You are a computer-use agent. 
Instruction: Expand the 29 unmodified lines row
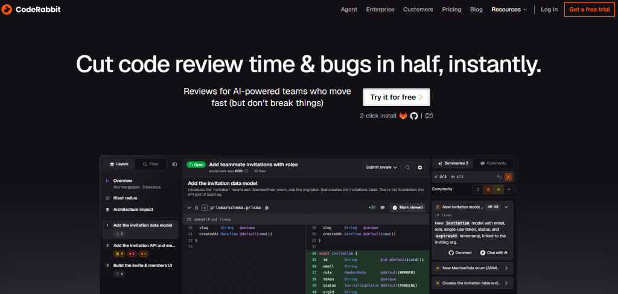(306, 219)
